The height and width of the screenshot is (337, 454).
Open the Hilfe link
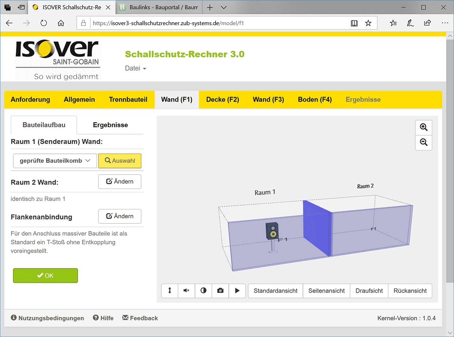103,318
